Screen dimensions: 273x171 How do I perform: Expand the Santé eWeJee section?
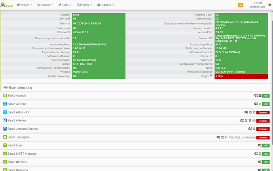pos(135,121)
